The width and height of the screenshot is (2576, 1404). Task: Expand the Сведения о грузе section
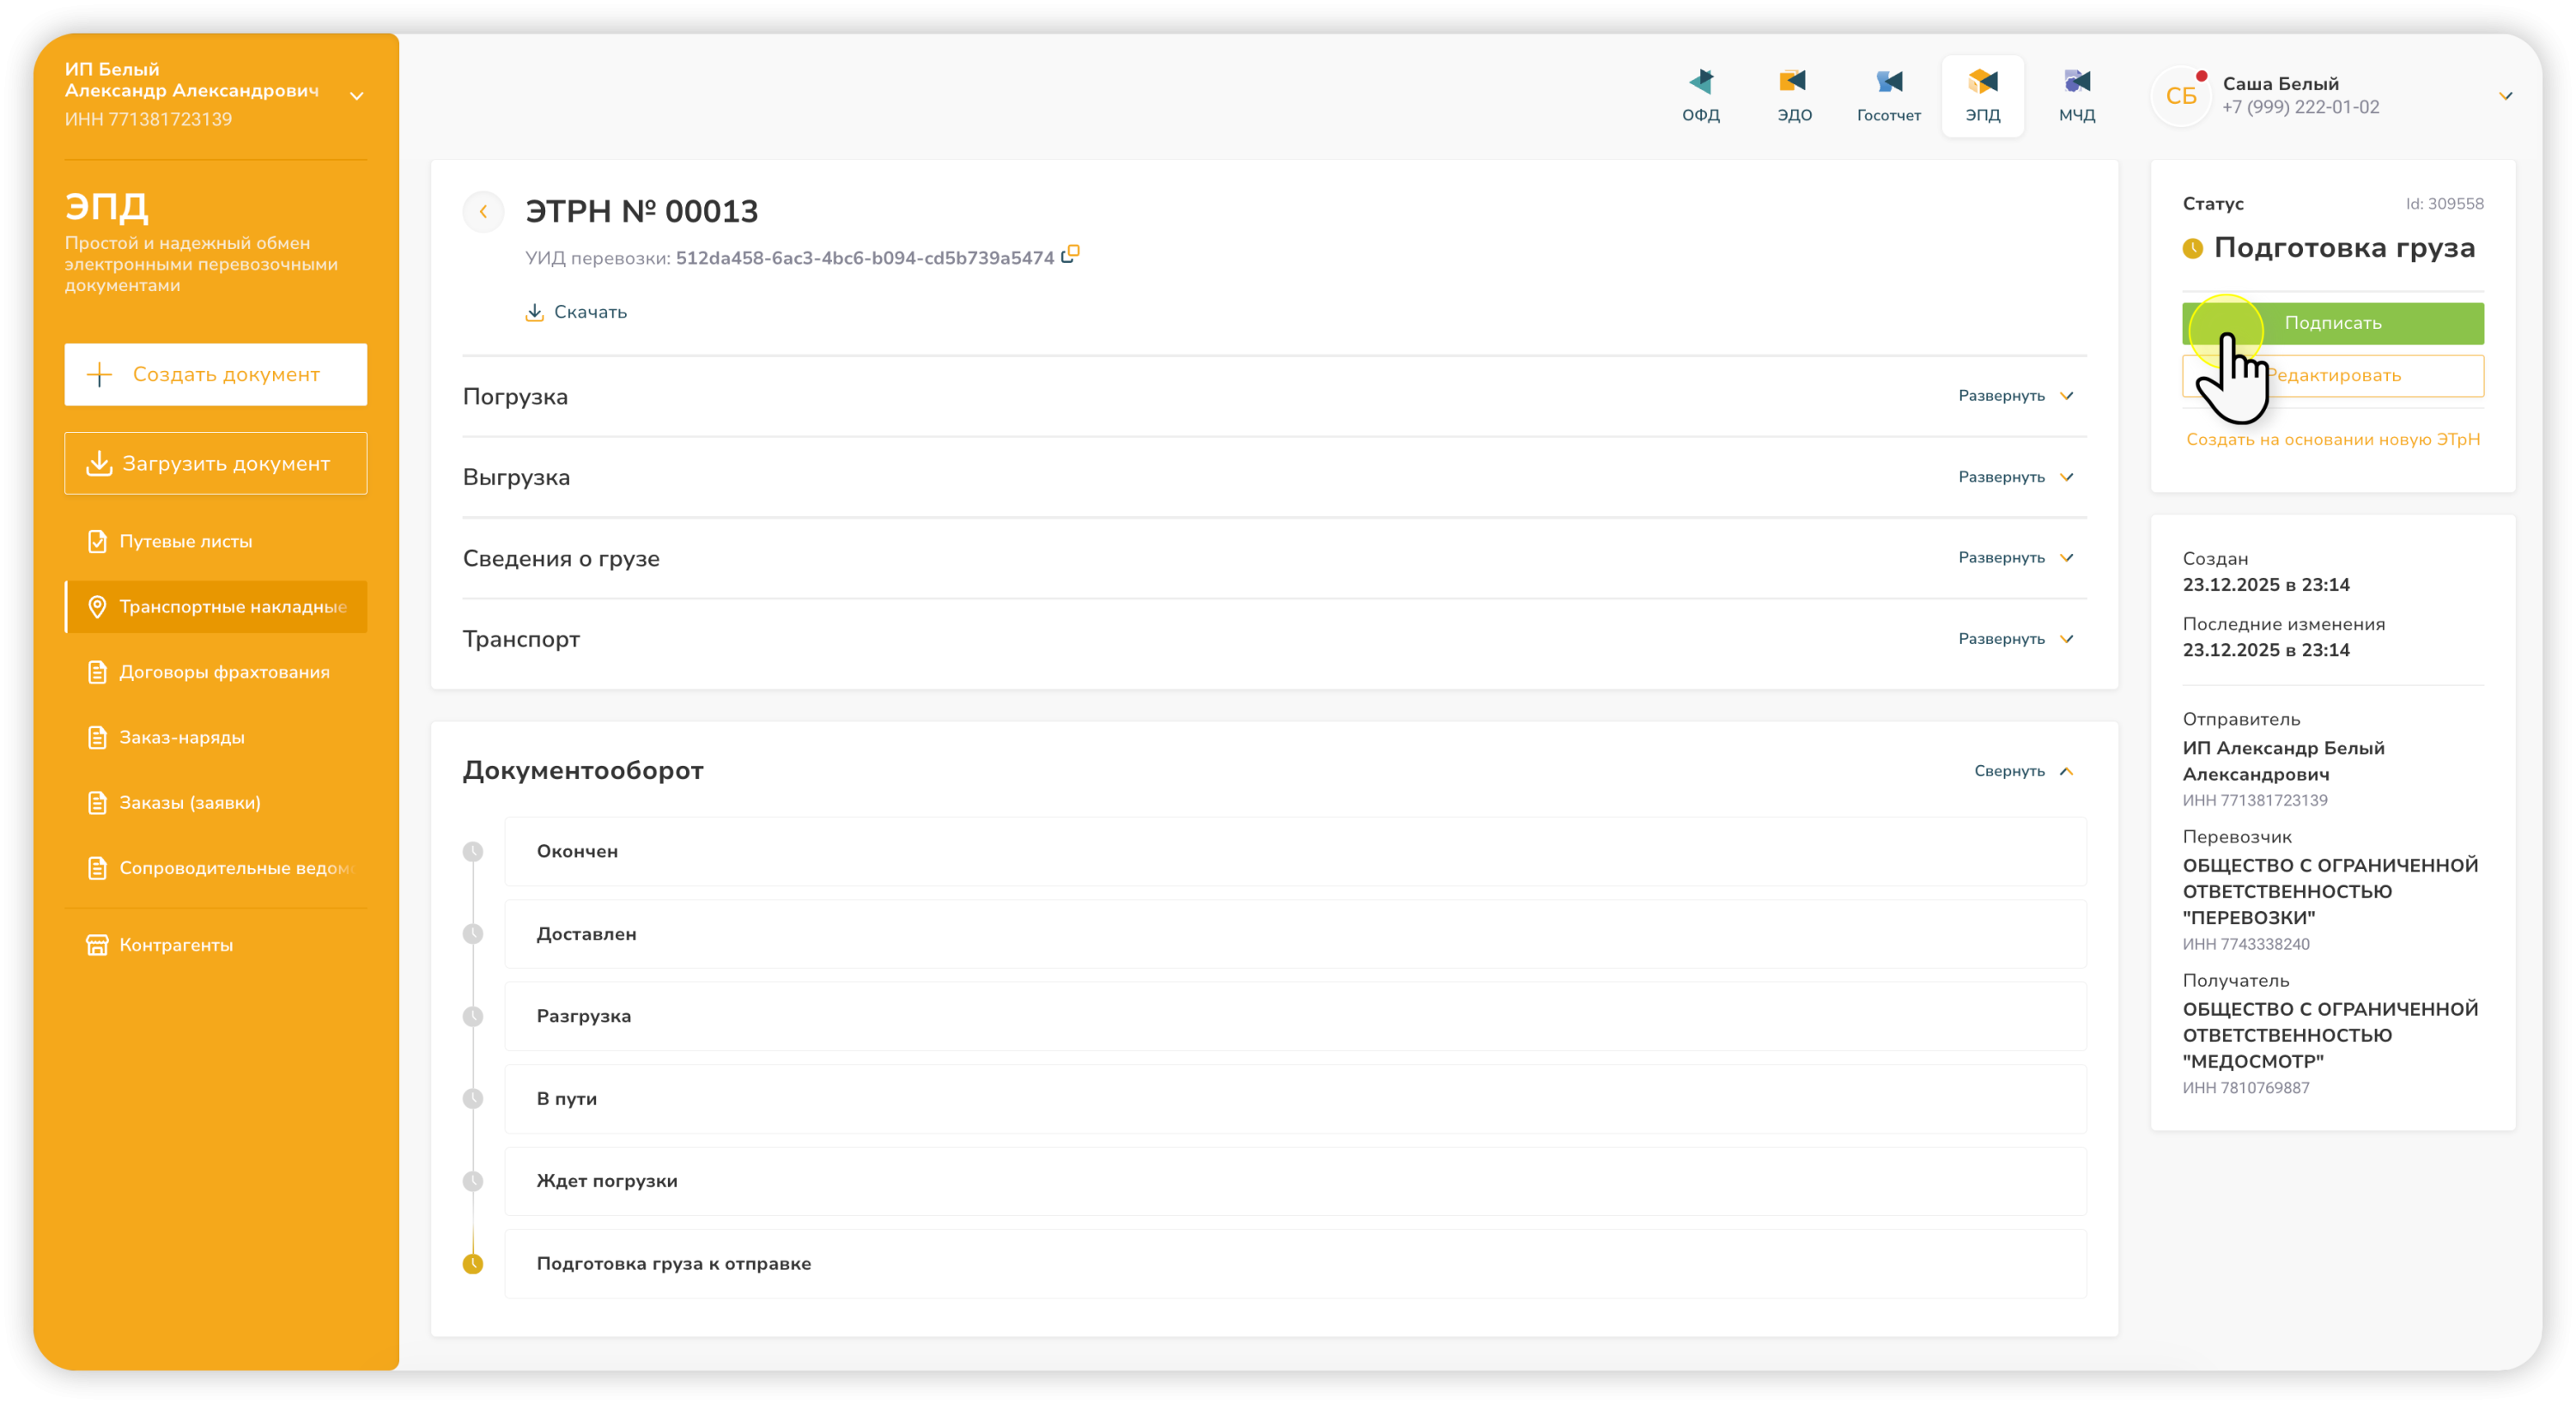pos(2015,558)
